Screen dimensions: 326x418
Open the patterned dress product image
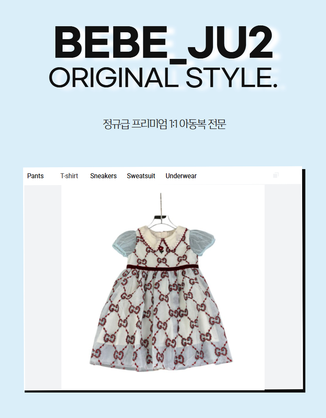[x=163, y=287]
